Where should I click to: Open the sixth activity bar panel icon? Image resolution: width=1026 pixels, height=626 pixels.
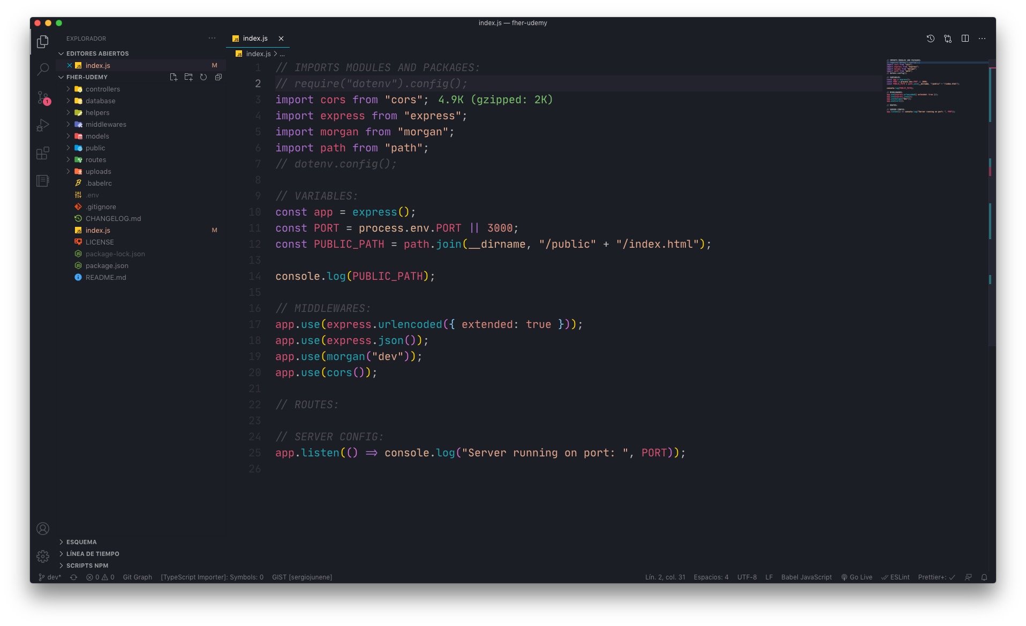tap(43, 181)
